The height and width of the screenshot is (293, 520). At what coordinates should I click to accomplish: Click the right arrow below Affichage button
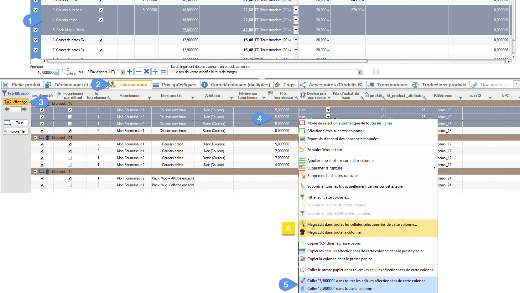coord(24,109)
